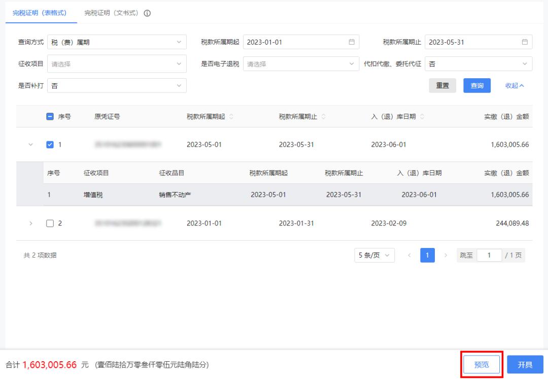Check the checkbox for row 2
The height and width of the screenshot is (379, 548).
point(50,223)
